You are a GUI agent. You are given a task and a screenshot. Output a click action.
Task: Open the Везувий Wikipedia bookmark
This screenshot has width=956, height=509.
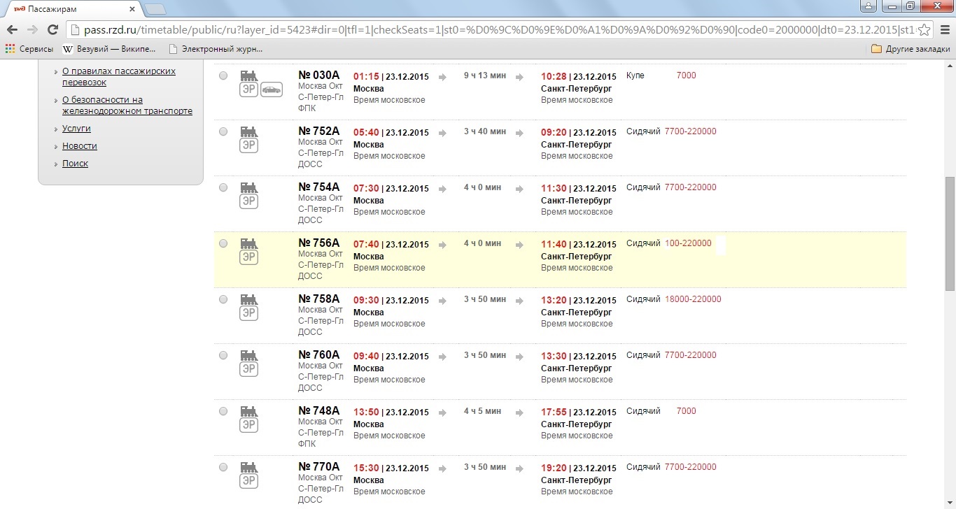coord(108,49)
